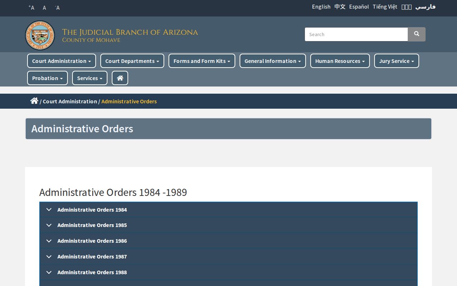
Task: Expand Administrative Orders 1985 section
Action: click(228, 225)
